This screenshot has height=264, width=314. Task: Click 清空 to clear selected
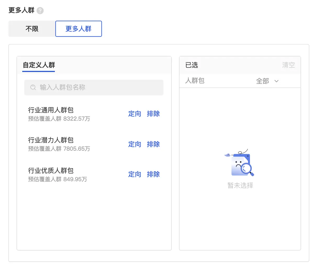289,65
